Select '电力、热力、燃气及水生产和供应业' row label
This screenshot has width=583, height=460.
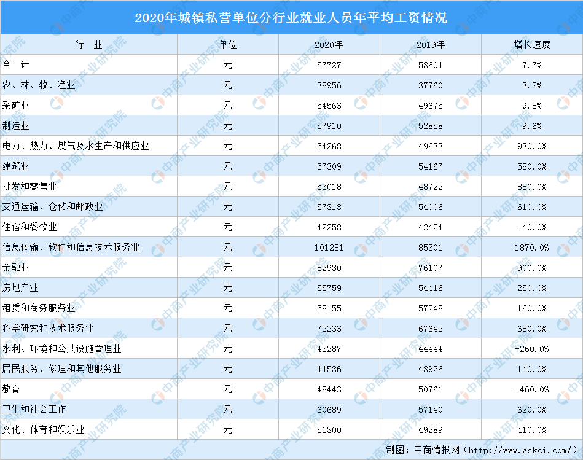(x=76, y=146)
